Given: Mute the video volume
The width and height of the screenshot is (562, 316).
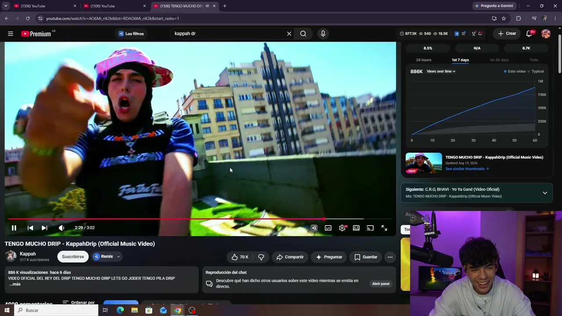Looking at the screenshot, I should [x=61, y=228].
